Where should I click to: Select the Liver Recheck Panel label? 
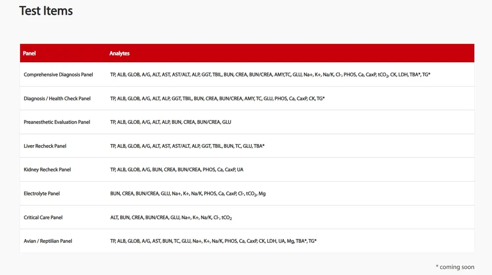(x=45, y=146)
